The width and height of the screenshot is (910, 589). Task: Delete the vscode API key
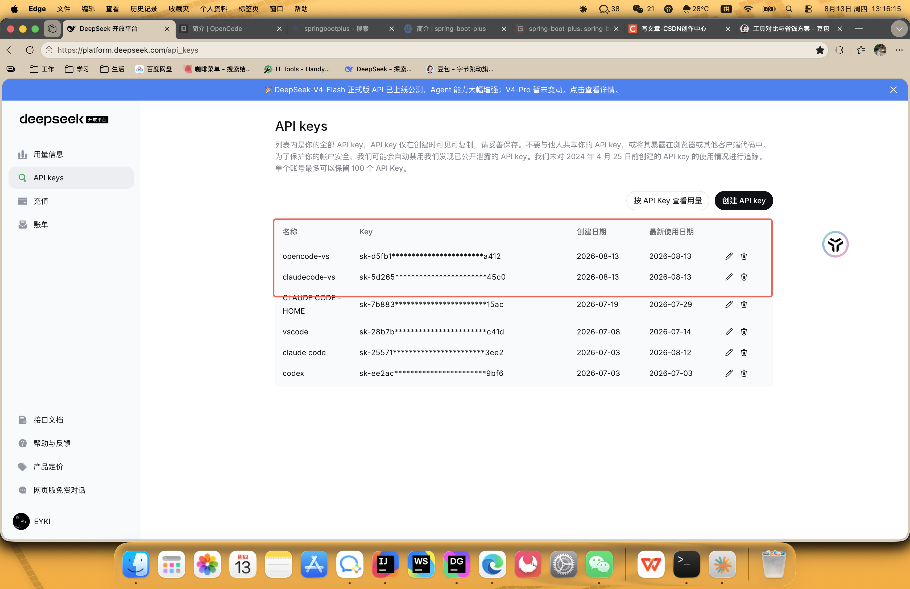pos(744,332)
